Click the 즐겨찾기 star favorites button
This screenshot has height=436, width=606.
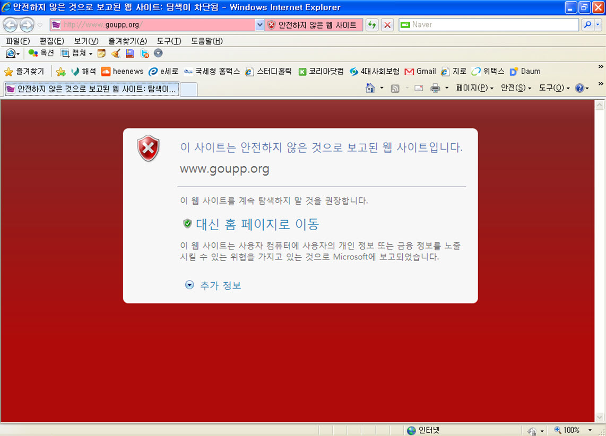click(24, 71)
